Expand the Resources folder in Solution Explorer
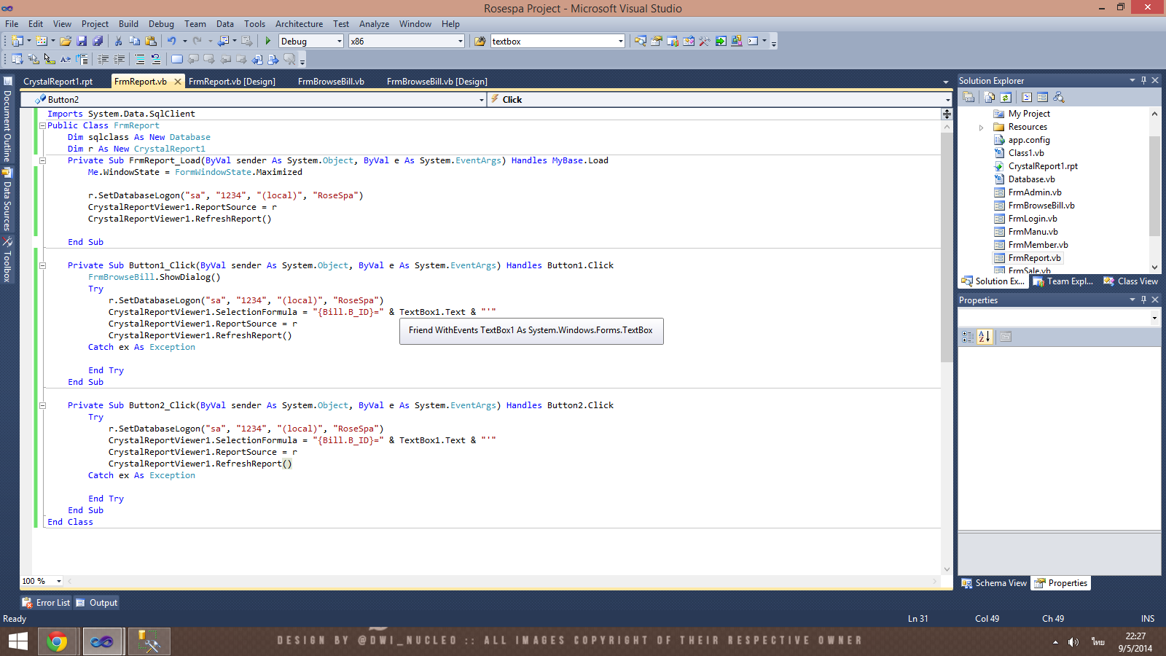1166x656 pixels. [981, 128]
